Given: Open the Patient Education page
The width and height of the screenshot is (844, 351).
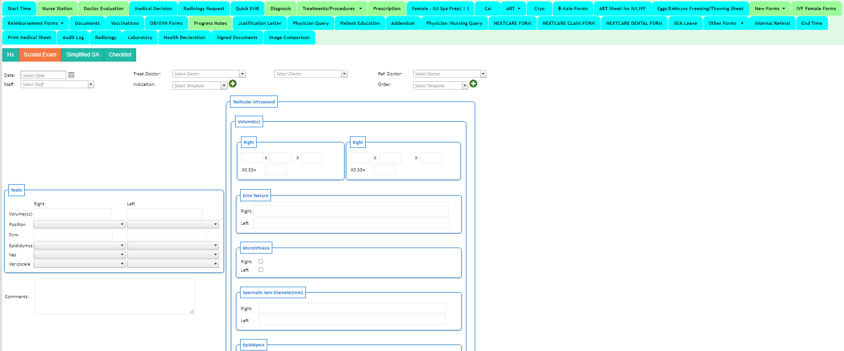Looking at the screenshot, I should [360, 23].
